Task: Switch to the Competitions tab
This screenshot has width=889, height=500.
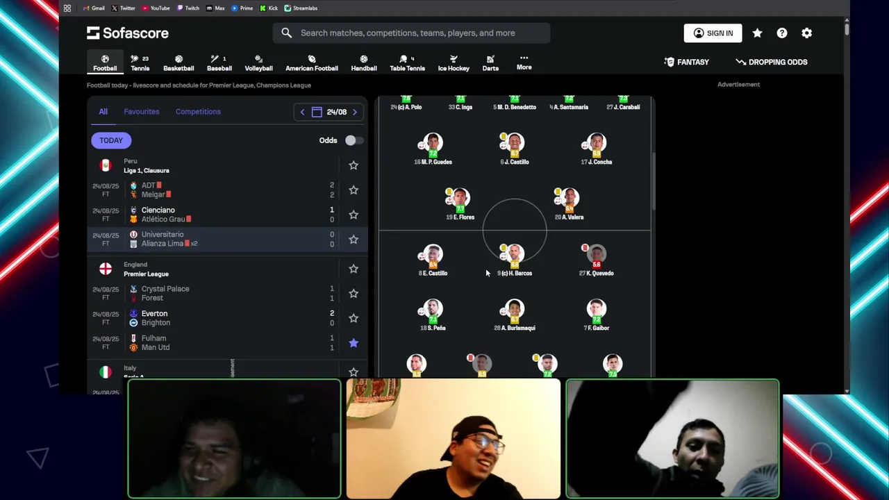Action: 198,111
